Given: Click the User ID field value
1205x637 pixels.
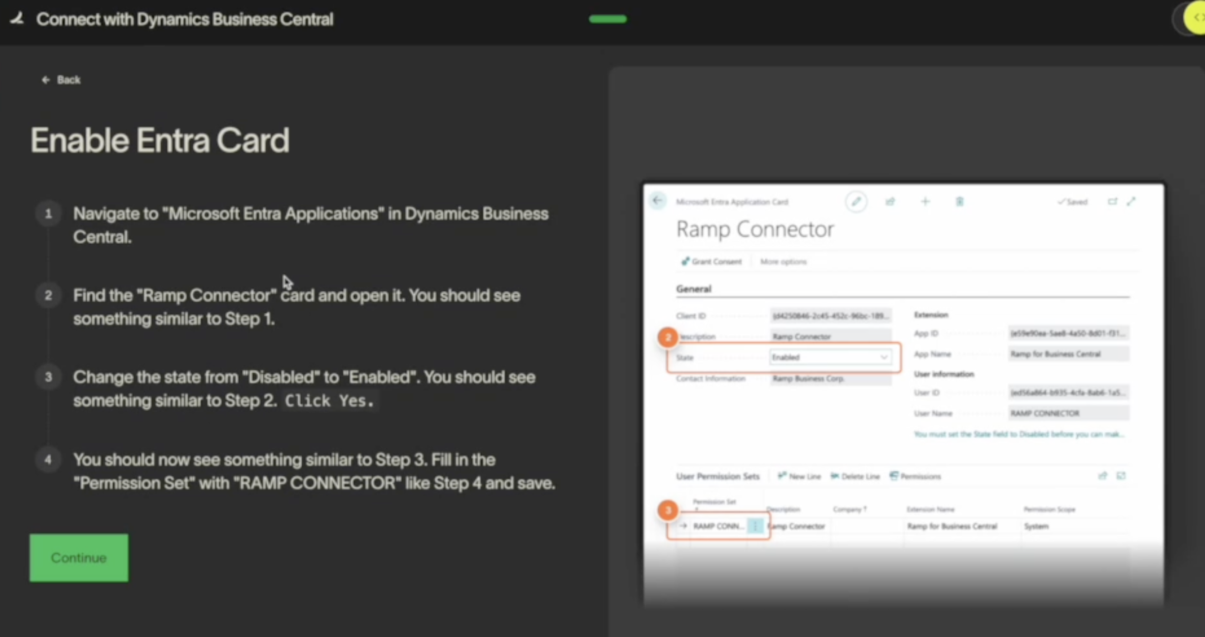Looking at the screenshot, I should click(1068, 392).
